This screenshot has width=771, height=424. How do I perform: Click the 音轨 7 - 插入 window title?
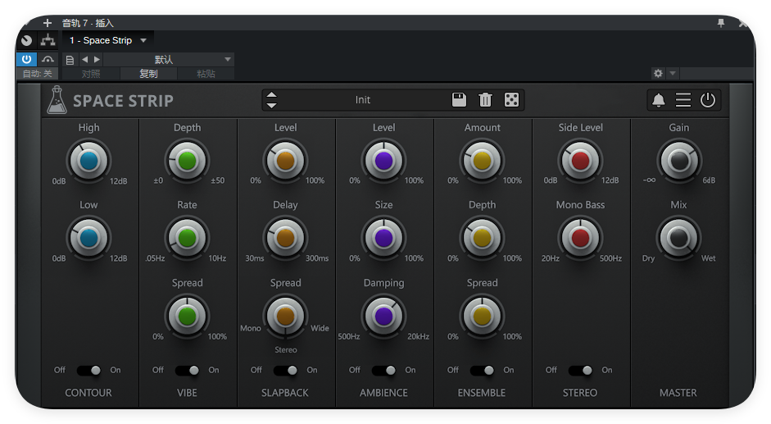[x=88, y=23]
